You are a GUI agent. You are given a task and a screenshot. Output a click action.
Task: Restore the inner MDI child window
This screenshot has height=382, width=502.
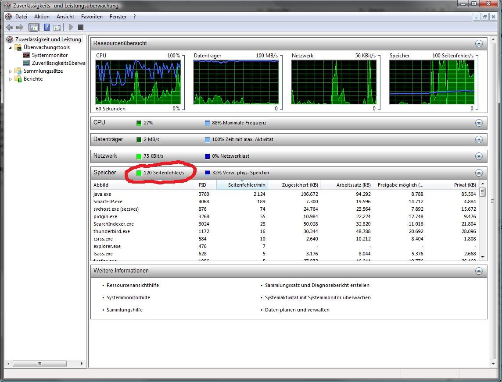click(485, 17)
